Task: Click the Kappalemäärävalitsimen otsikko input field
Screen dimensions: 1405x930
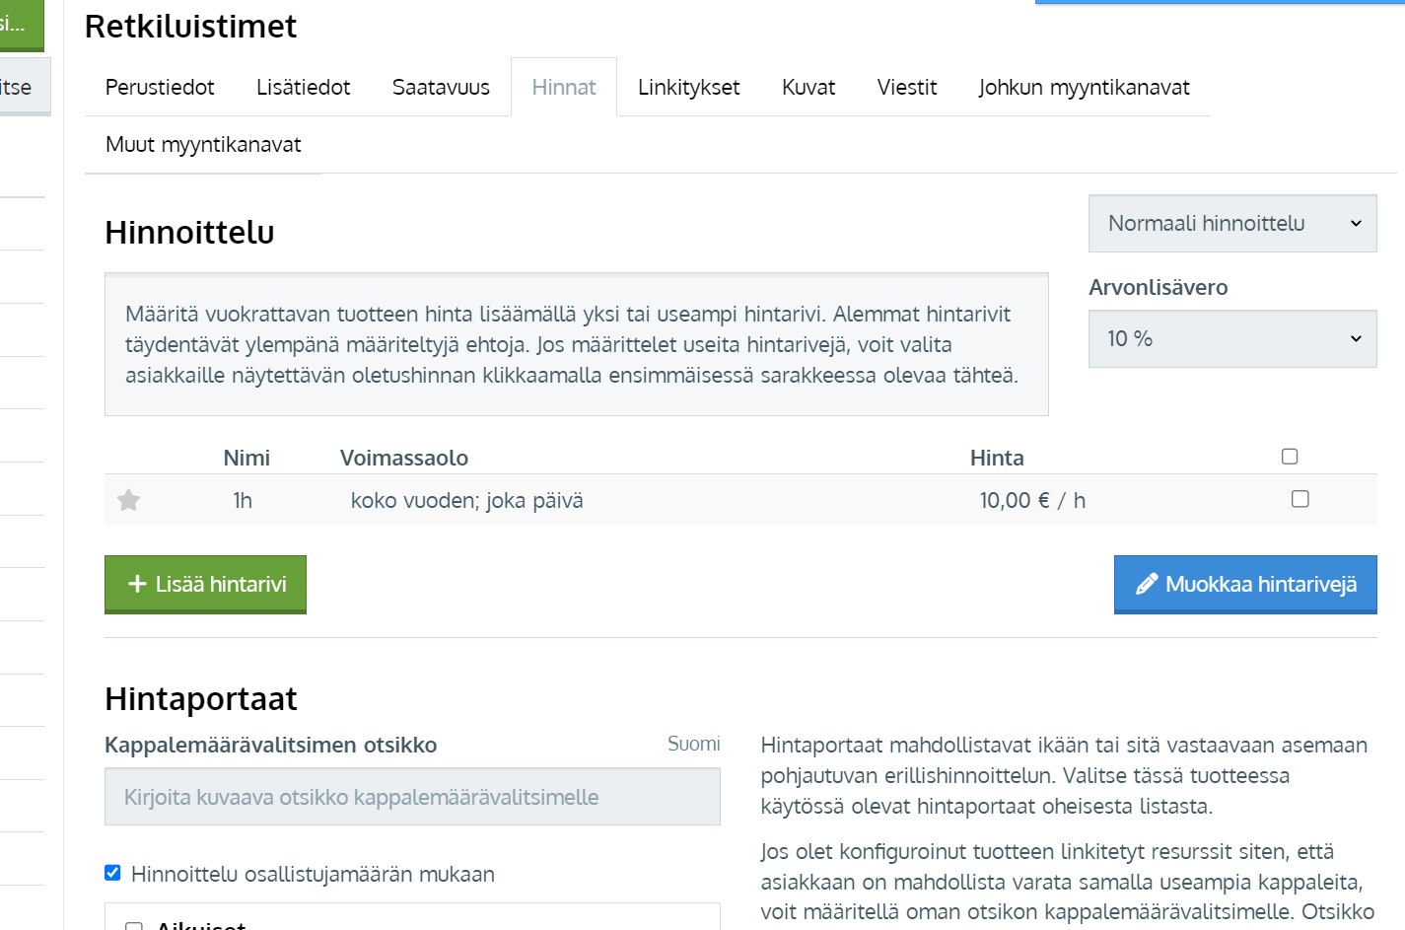Action: [412, 797]
